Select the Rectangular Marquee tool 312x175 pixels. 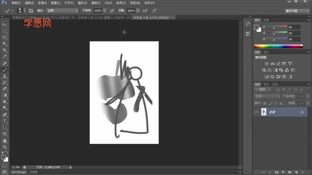(4, 31)
